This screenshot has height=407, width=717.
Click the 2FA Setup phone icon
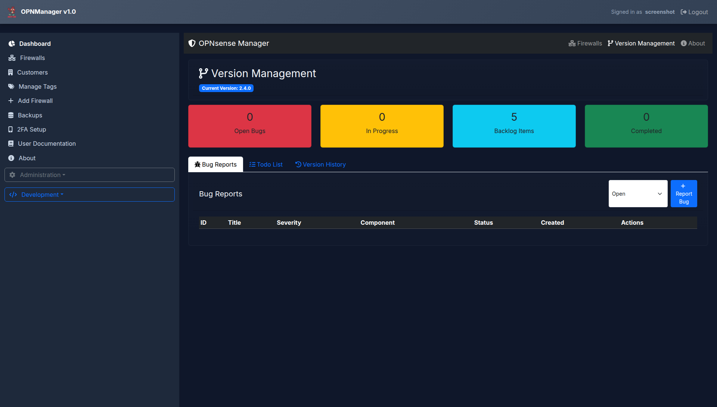(x=10, y=129)
